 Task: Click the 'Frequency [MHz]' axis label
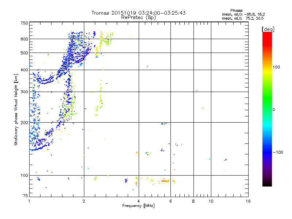pos(138,206)
